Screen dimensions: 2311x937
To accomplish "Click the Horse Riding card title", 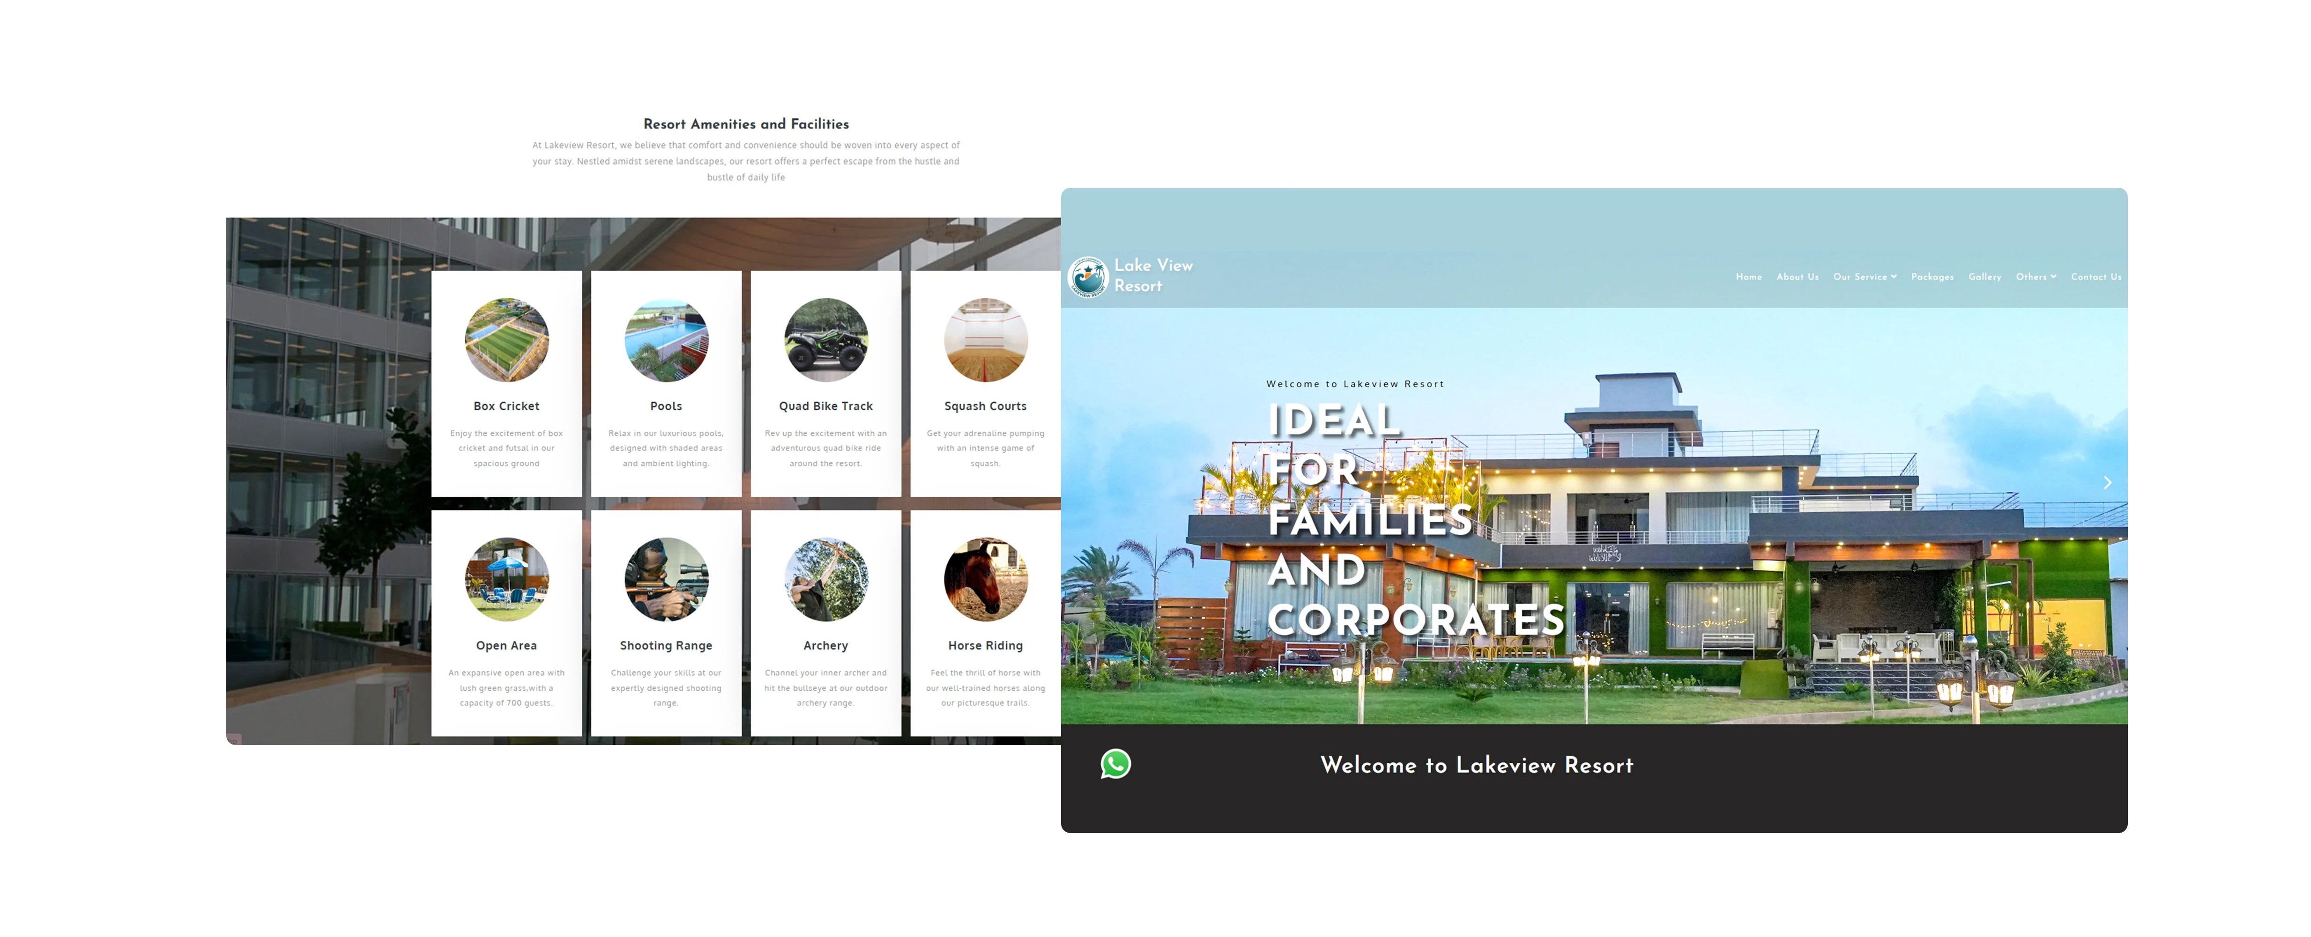I will 985,646.
